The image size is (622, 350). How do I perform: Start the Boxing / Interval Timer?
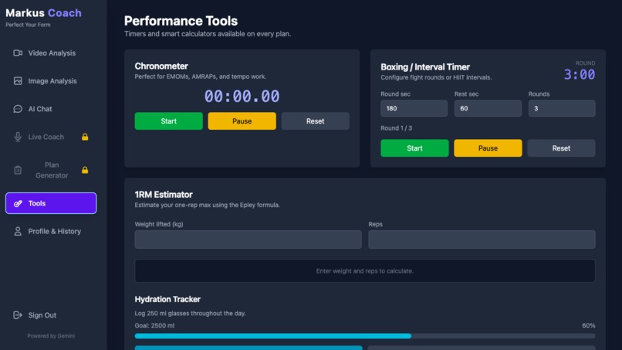click(x=414, y=148)
